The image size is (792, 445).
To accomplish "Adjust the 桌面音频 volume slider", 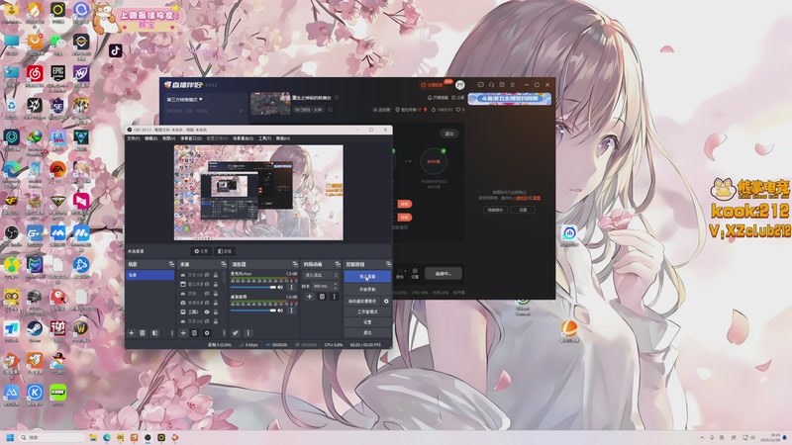I will pos(253,311).
